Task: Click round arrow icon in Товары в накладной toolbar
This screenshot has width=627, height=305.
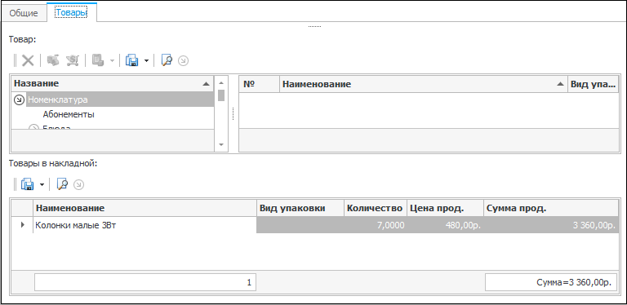Action: click(x=79, y=185)
